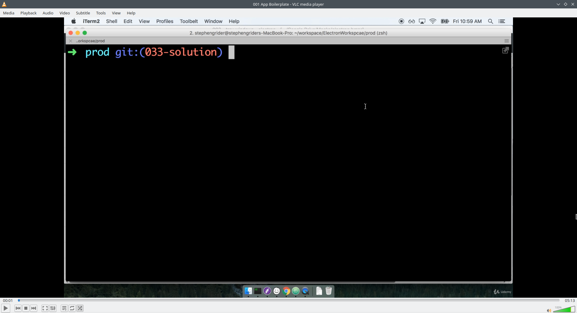Viewport: 577px width, 313px height.
Task: Click the AirPlay display icon
Action: coord(422,21)
